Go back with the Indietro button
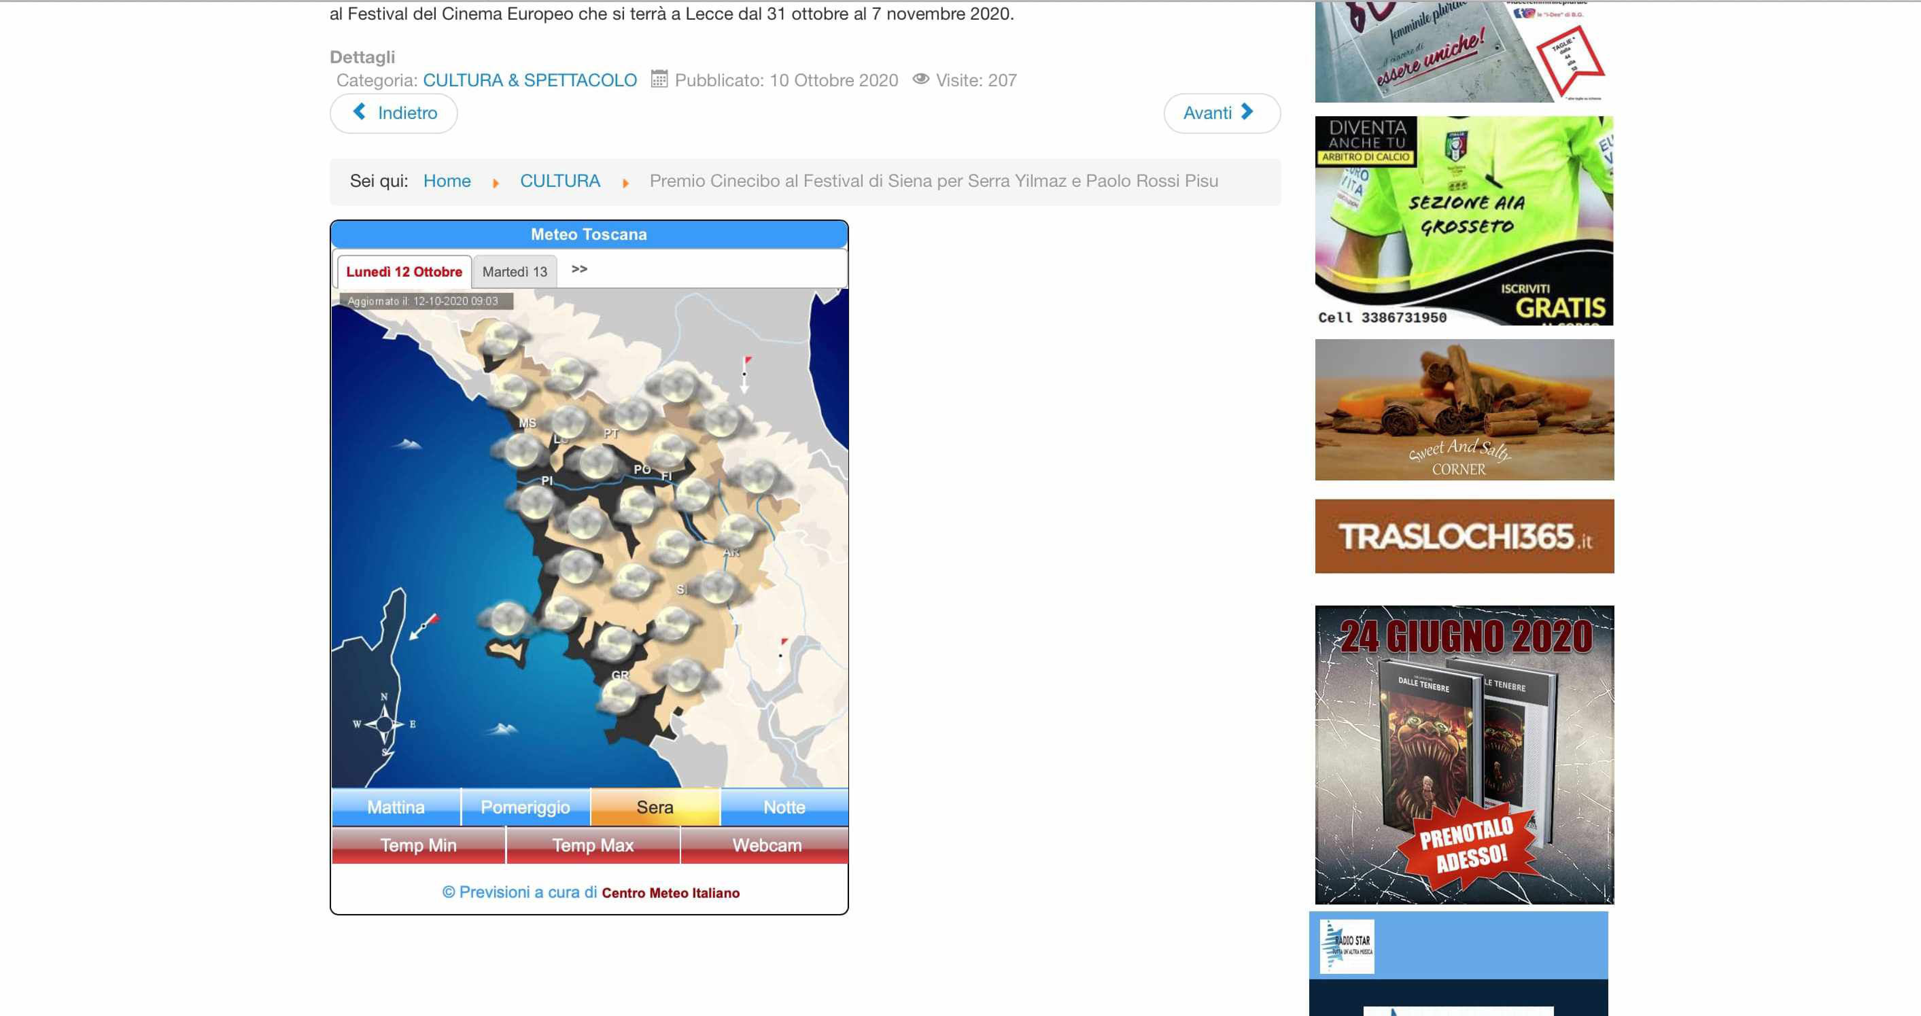The width and height of the screenshot is (1921, 1016). click(394, 113)
